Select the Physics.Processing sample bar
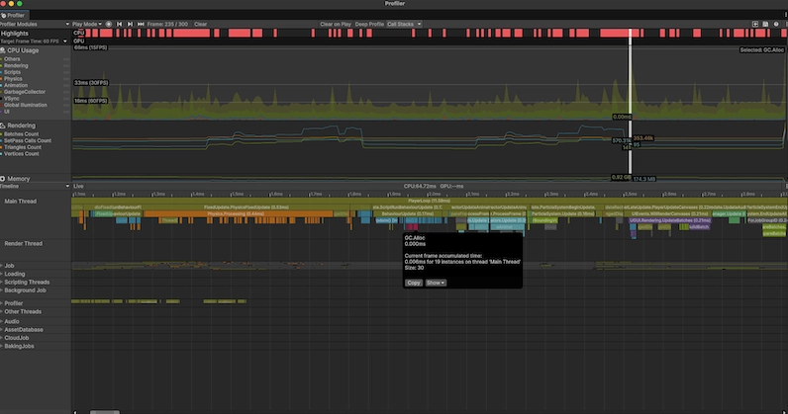Screen dimensions: 788x414 click(239, 213)
